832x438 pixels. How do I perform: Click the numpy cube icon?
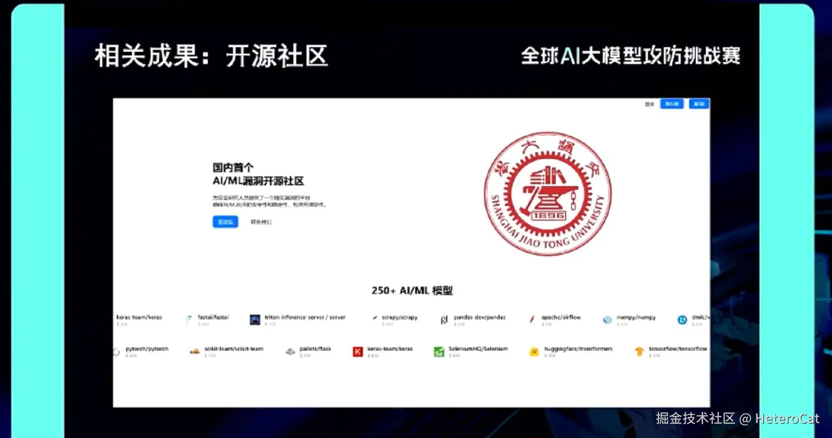(x=607, y=320)
